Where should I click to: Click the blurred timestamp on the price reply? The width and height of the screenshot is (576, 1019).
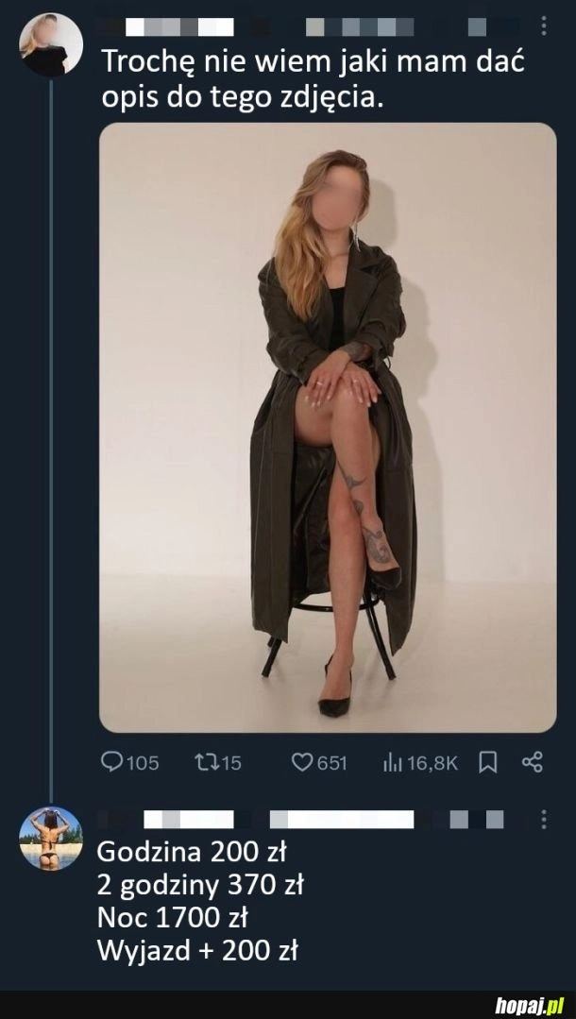point(477,819)
